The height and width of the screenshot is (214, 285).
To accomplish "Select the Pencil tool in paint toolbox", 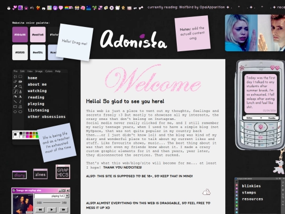I will tap(15, 92).
